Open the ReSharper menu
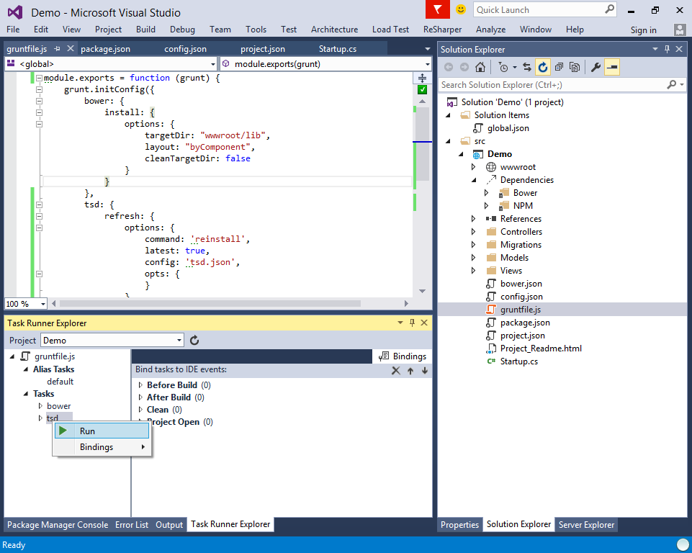The height and width of the screenshot is (553, 692). pos(442,29)
